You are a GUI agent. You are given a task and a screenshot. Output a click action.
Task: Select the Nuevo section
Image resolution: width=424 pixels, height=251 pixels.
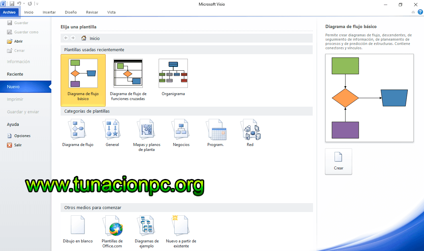pyautogui.click(x=26, y=87)
